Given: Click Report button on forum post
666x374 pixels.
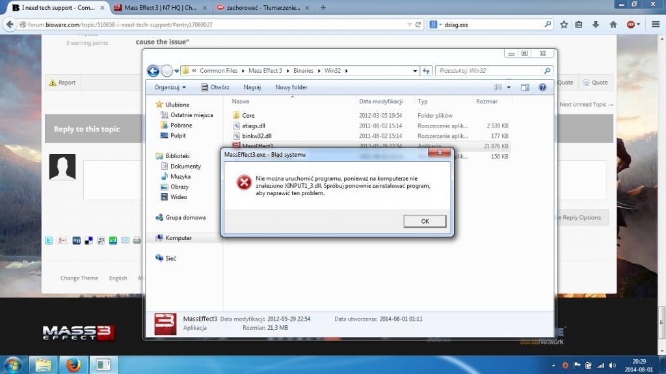Looking at the screenshot, I should [x=62, y=83].
